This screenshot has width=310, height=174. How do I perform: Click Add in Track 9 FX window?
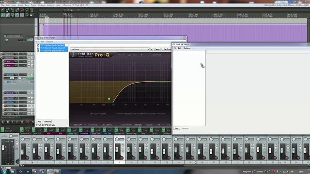[x=39, y=121]
